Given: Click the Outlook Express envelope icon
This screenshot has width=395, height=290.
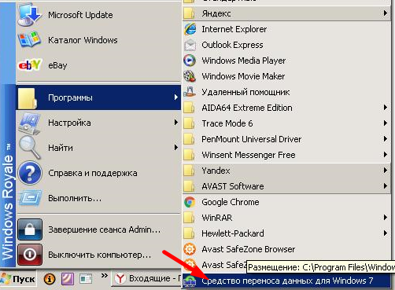Looking at the screenshot, I should coord(190,45).
